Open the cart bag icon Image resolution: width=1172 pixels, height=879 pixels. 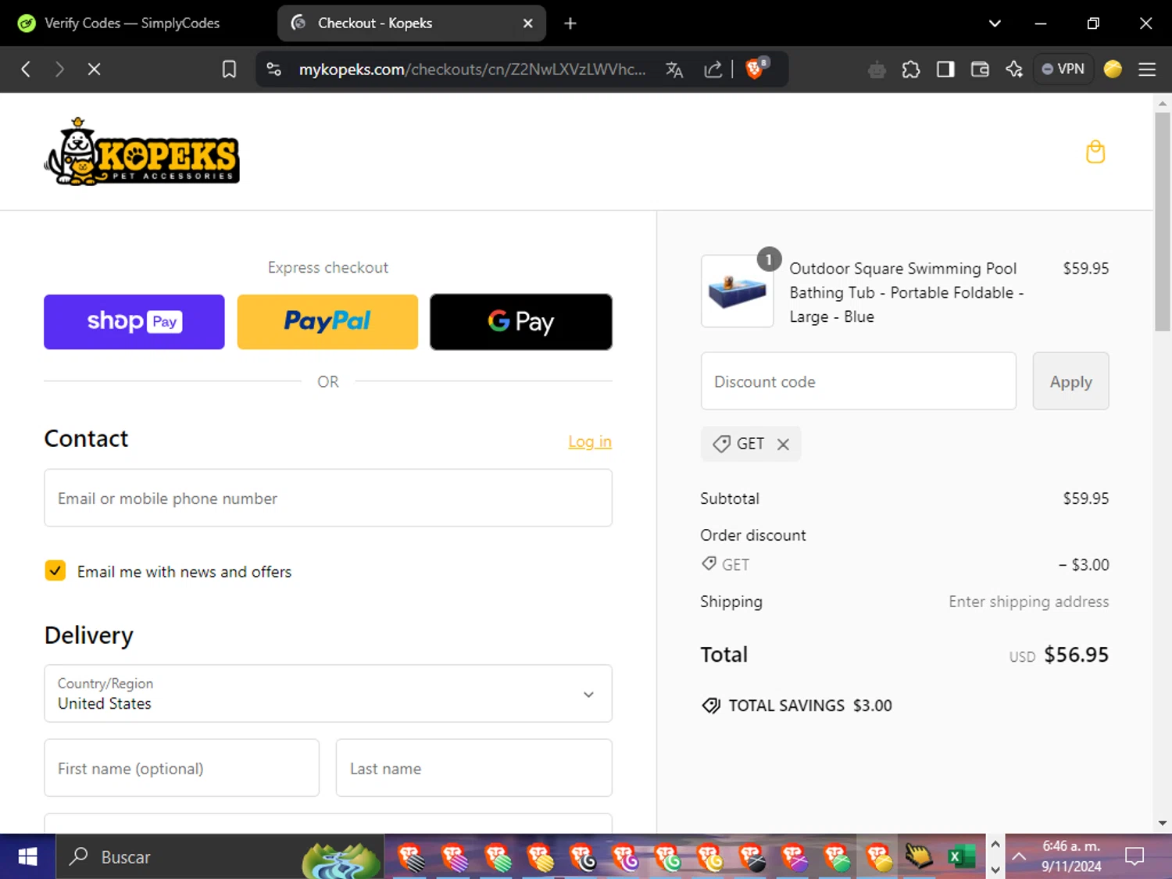(1095, 152)
